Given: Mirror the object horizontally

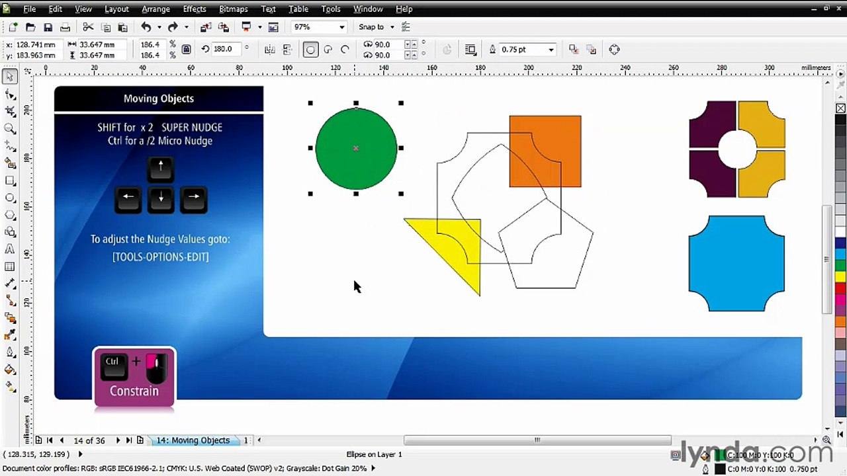Looking at the screenshot, I should coord(269,50).
